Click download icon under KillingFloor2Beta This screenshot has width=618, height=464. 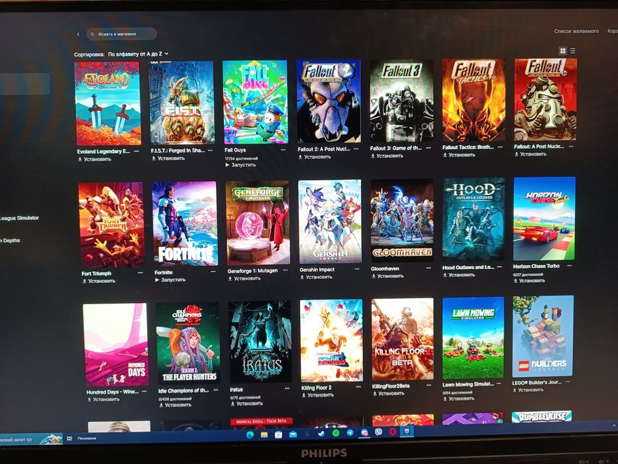(x=374, y=393)
